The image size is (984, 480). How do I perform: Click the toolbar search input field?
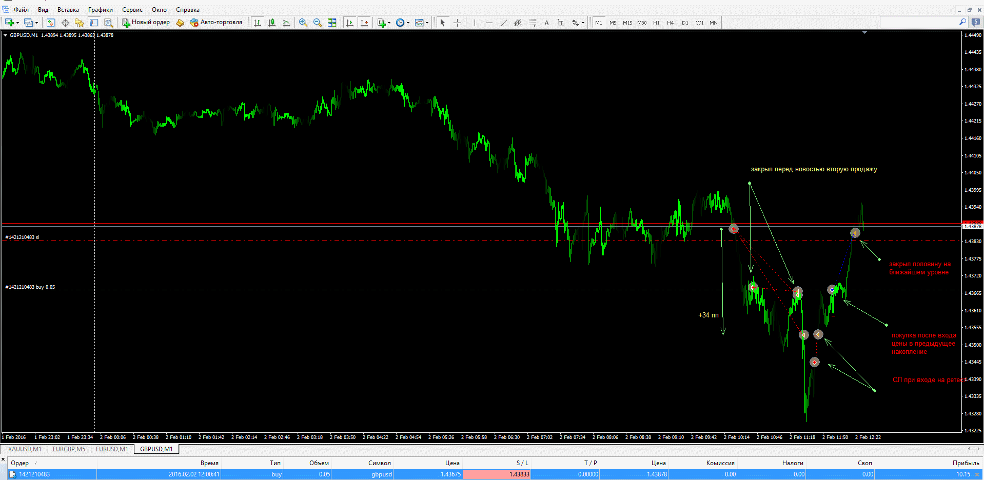[919, 22]
